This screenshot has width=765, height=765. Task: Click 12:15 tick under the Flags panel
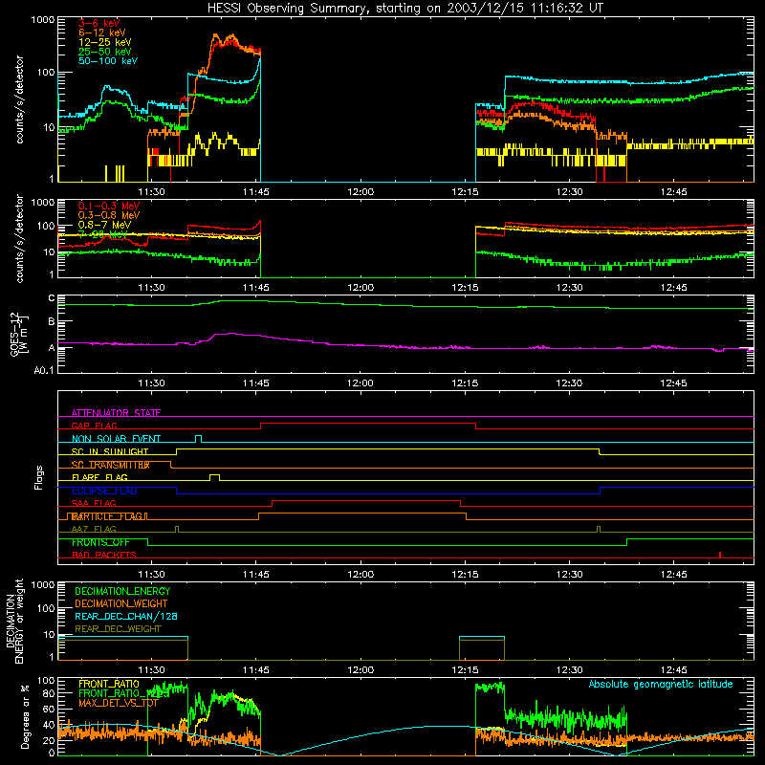click(465, 575)
